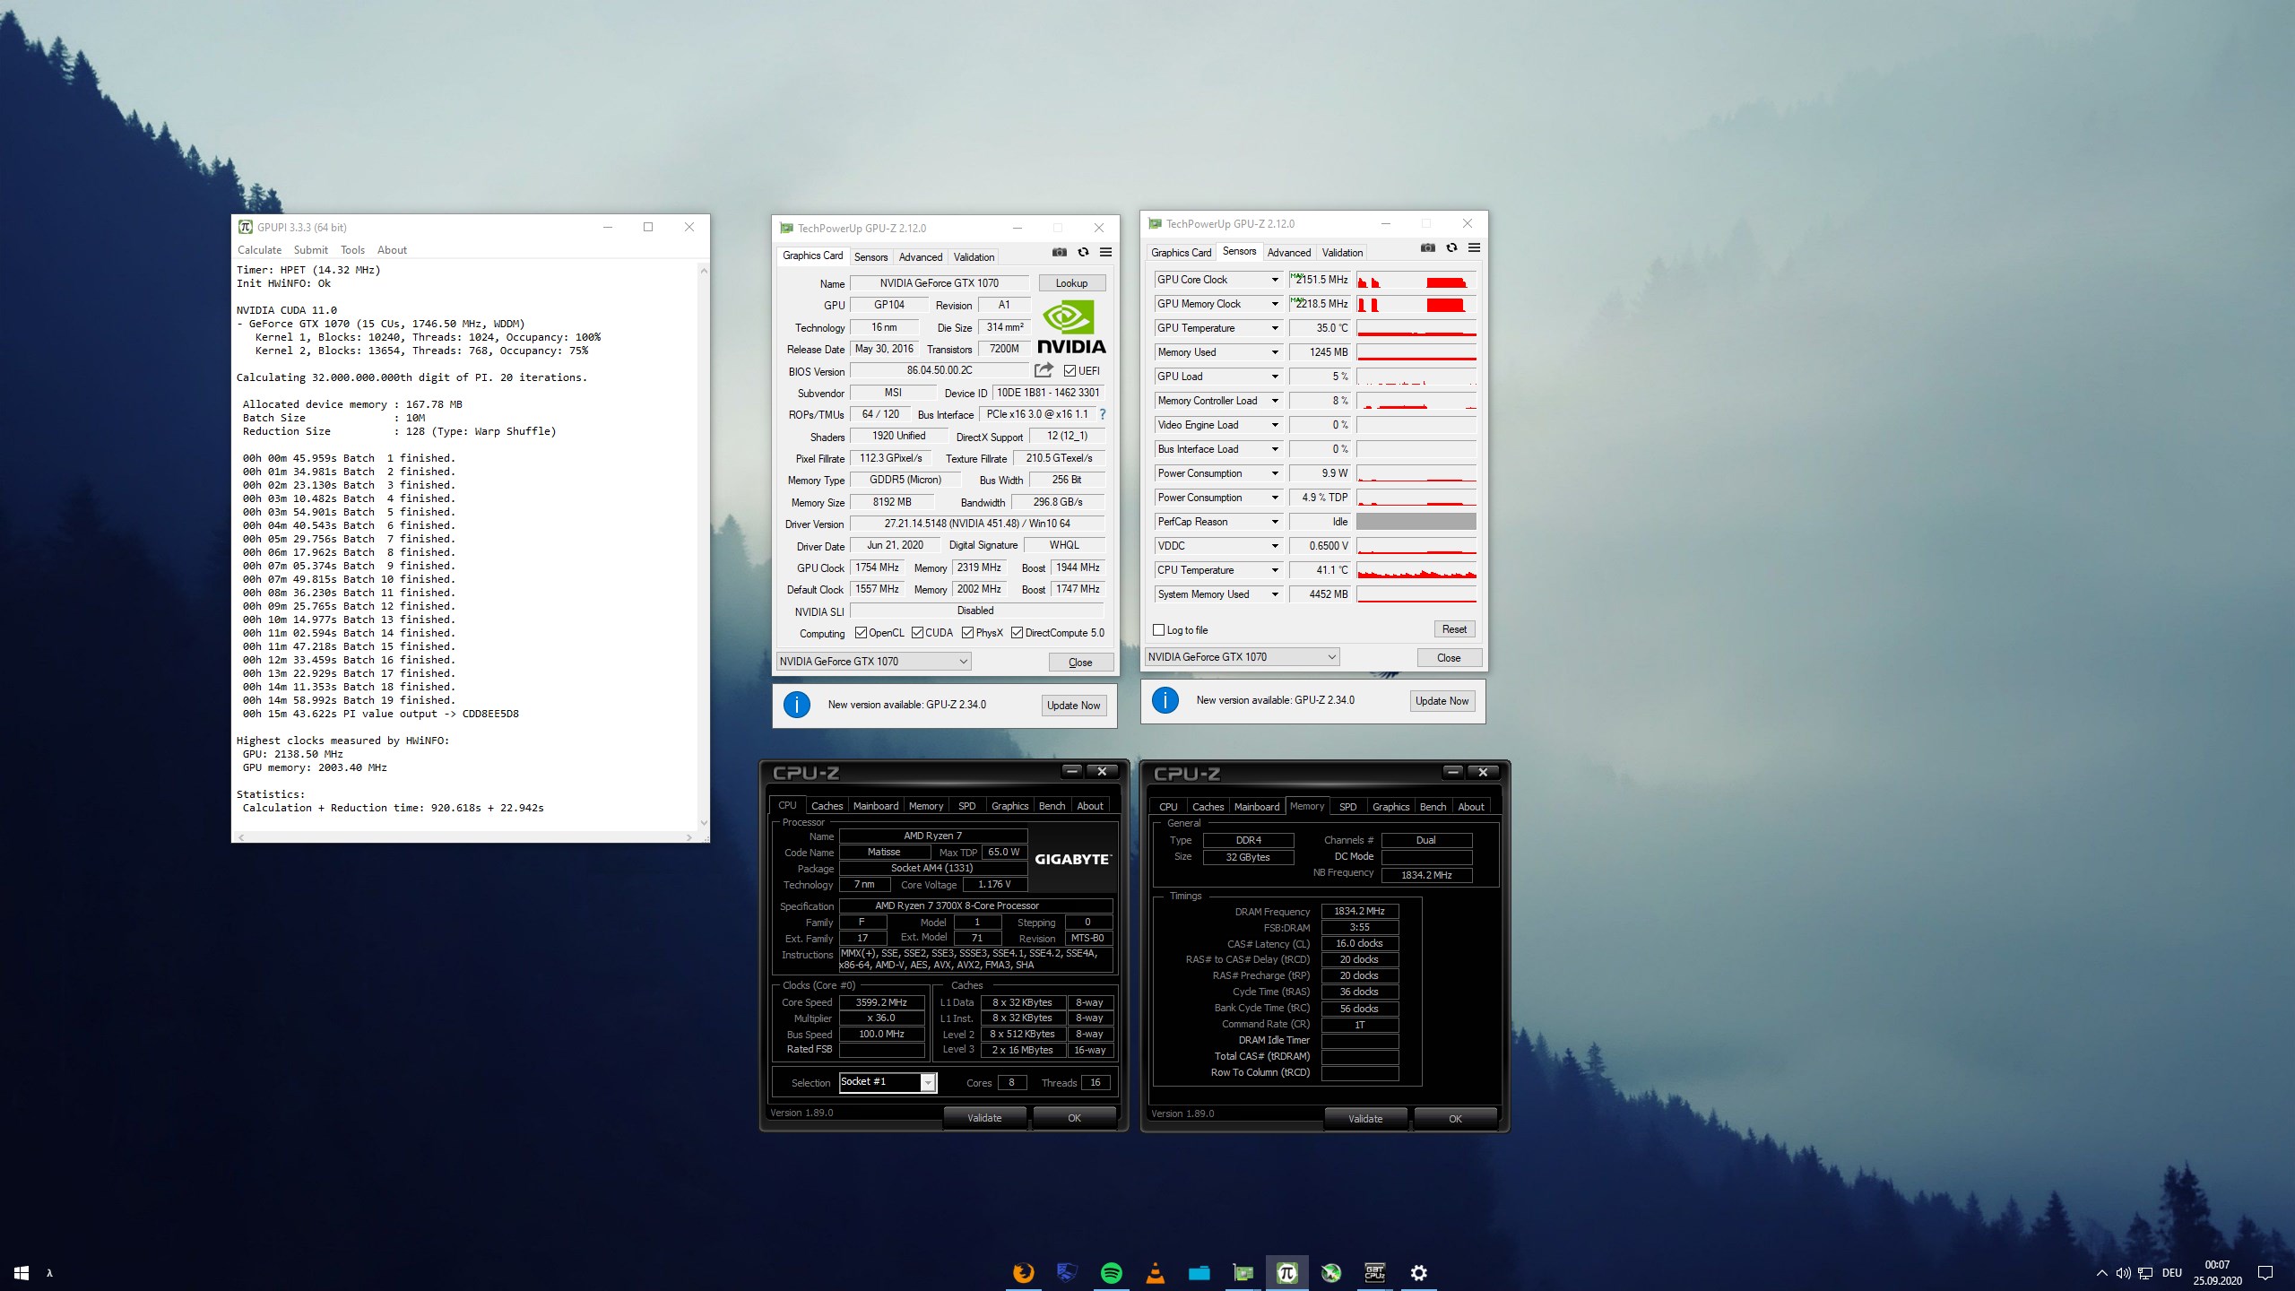This screenshot has height=1291, width=2295.
Task: Switch to Advanced tab in GPU-Z Graphics Card window
Action: coord(921,257)
